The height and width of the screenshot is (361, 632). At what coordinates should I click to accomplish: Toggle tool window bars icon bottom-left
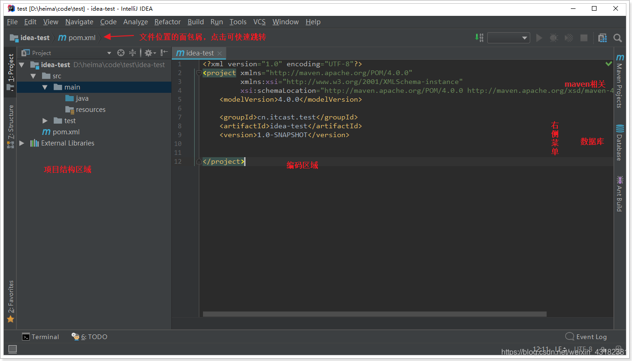(13, 349)
